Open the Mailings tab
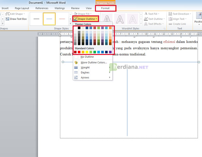This screenshot has height=157, width=202. [x=60, y=8]
